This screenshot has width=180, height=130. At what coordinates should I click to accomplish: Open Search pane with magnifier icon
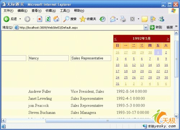click(x=66, y=19)
